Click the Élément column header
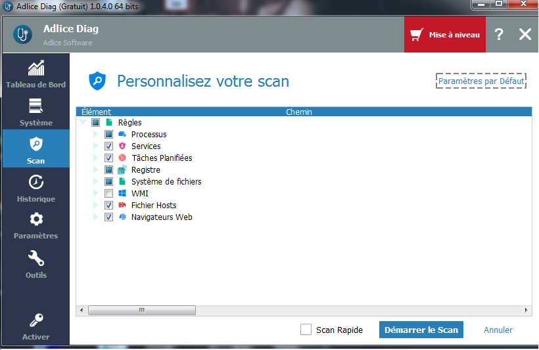This screenshot has height=350, width=539. click(x=96, y=112)
